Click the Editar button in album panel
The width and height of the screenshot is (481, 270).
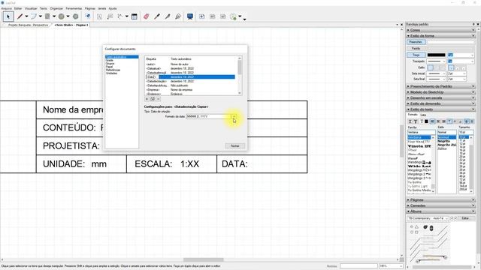click(465, 218)
